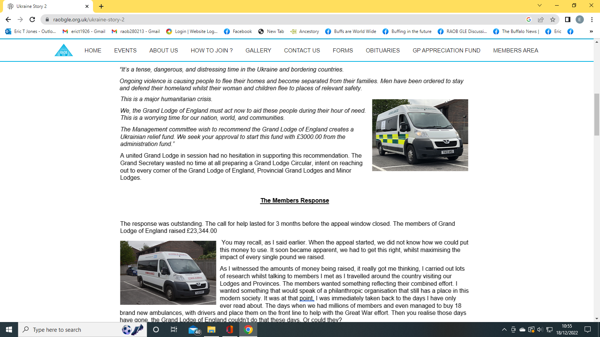Go back to the previous page
The height and width of the screenshot is (337, 600).
[x=8, y=19]
